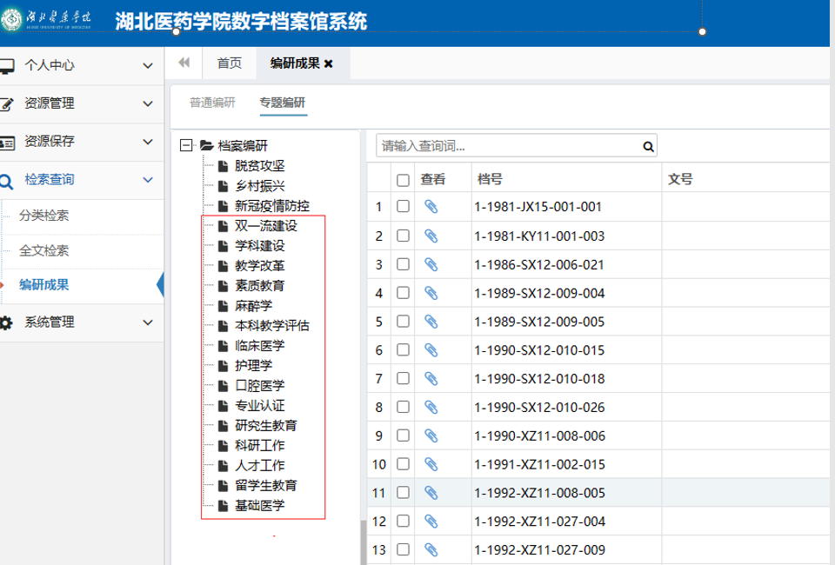This screenshot has height=565, width=835.
Task: Open the 首页 tab
Action: 230,63
